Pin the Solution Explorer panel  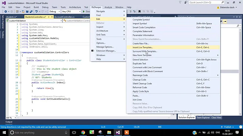click(x=237, y=16)
